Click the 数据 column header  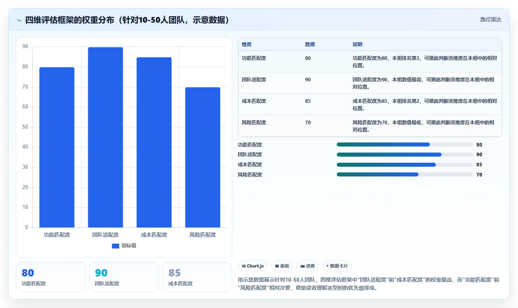310,45
